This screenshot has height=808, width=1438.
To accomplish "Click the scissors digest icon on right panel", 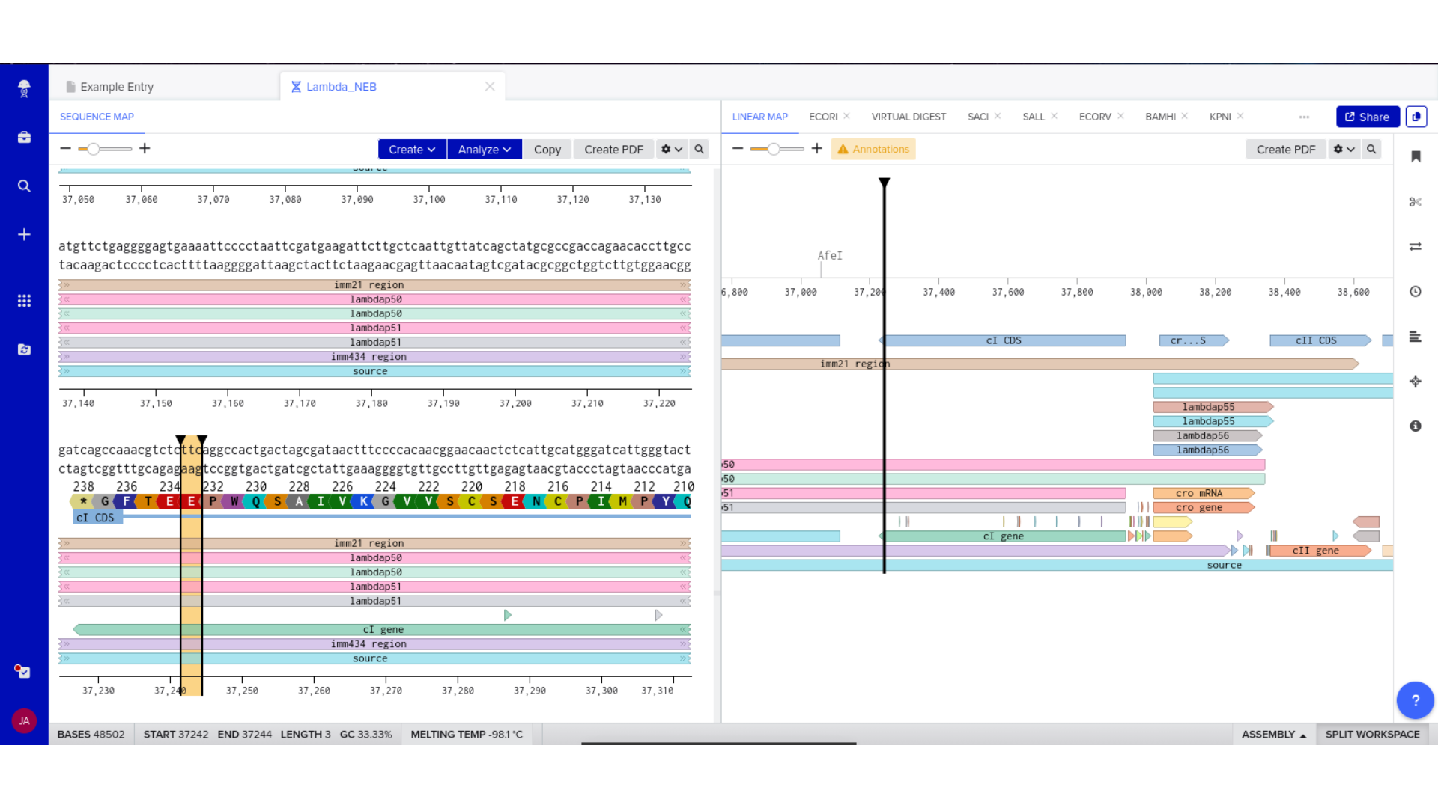I will click(x=1415, y=202).
